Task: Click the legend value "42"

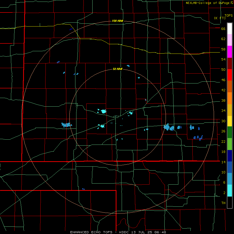Action: (x=223, y=90)
